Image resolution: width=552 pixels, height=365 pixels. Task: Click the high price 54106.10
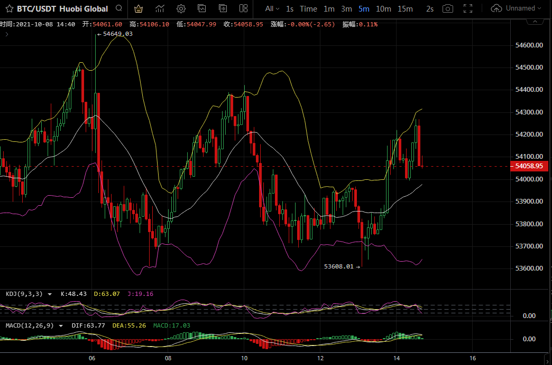pyautogui.click(x=154, y=24)
